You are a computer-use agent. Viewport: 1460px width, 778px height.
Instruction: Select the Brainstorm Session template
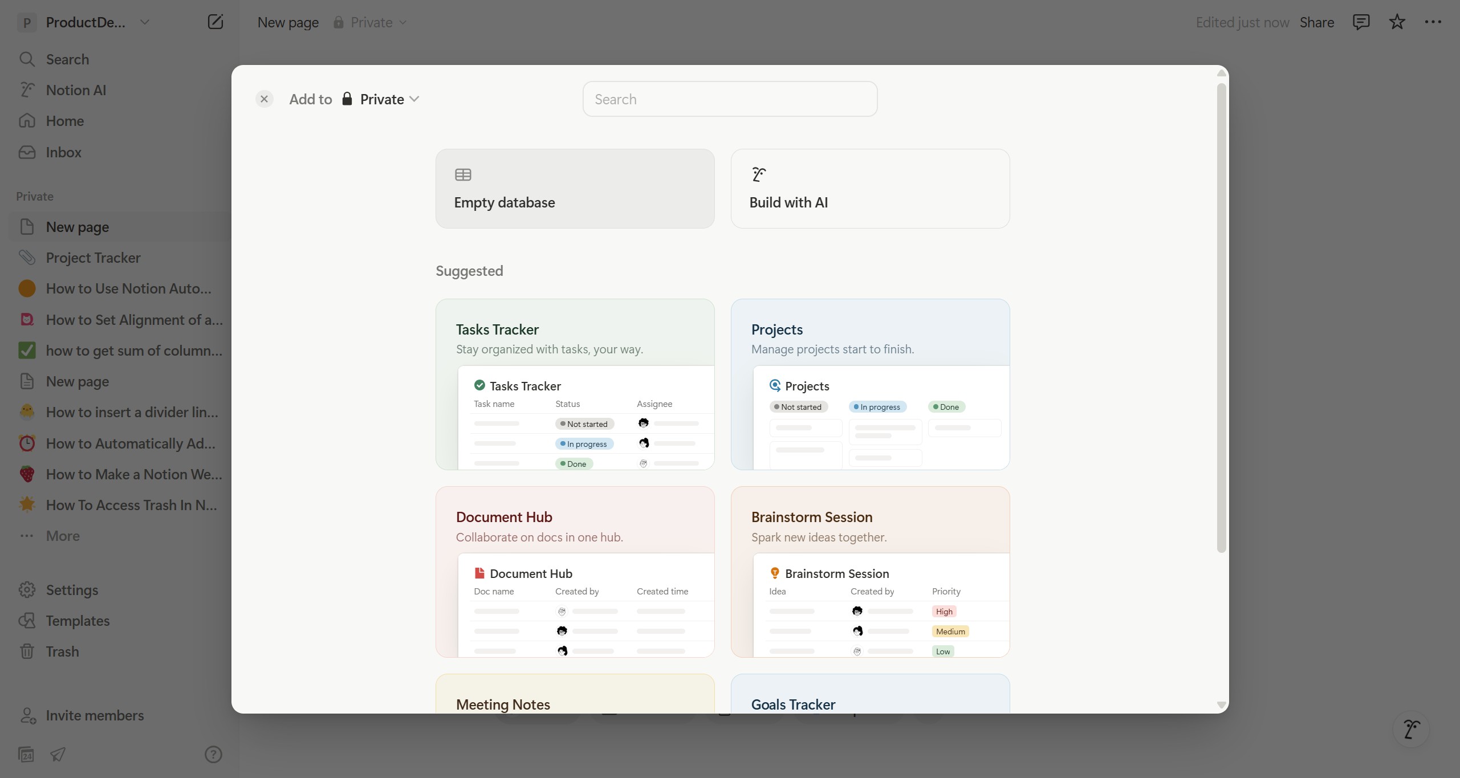(x=870, y=572)
